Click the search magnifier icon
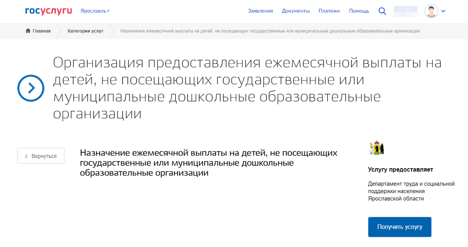Screen dimensions: 468x247 (x=382, y=11)
